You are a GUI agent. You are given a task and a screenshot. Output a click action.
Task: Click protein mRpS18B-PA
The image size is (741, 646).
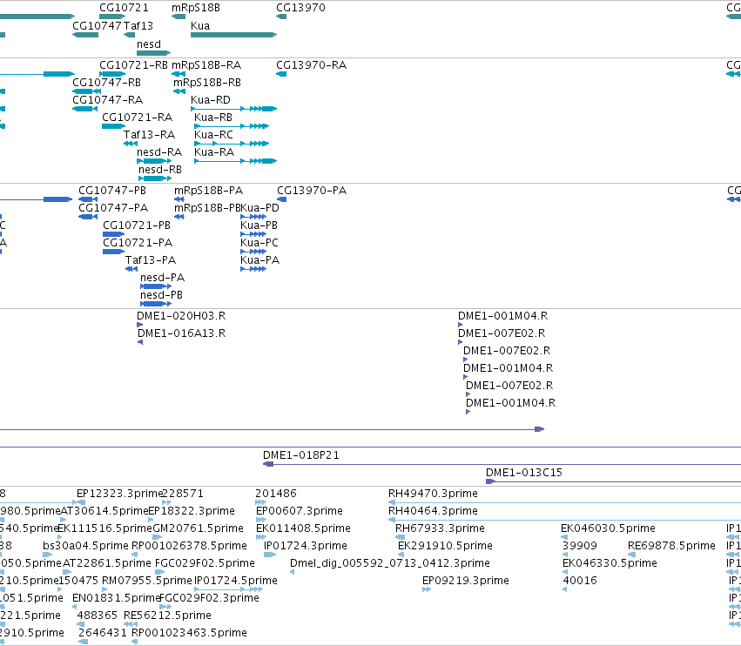tap(179, 199)
